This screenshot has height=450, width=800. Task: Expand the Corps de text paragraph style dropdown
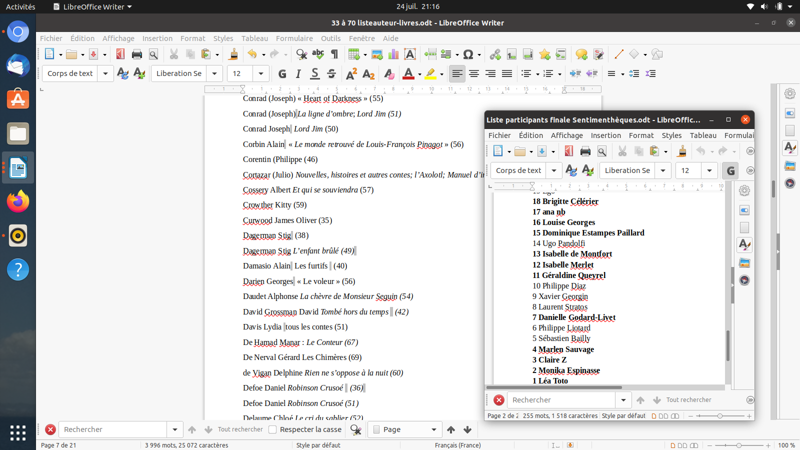[105, 74]
